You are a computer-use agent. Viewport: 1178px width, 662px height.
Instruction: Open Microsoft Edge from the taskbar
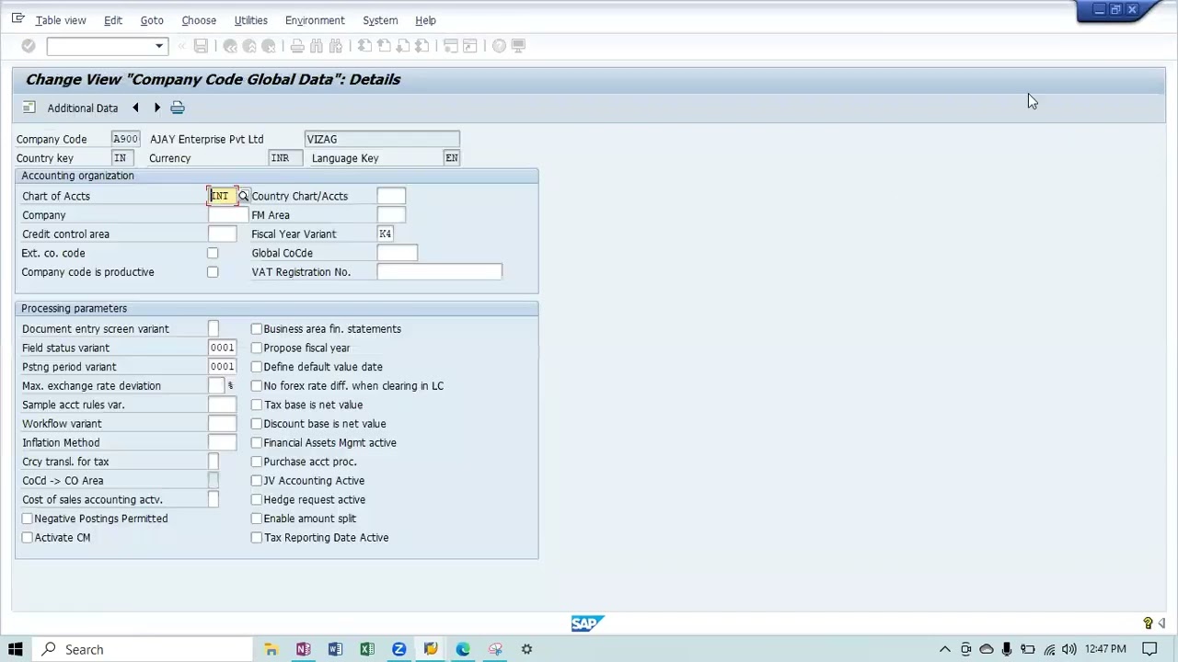463,649
